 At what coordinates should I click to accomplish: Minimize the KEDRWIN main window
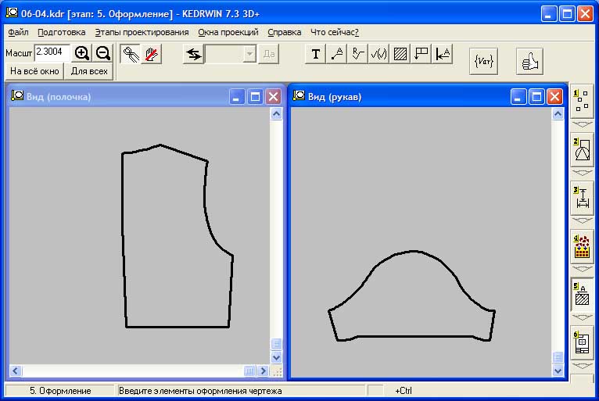(x=549, y=14)
